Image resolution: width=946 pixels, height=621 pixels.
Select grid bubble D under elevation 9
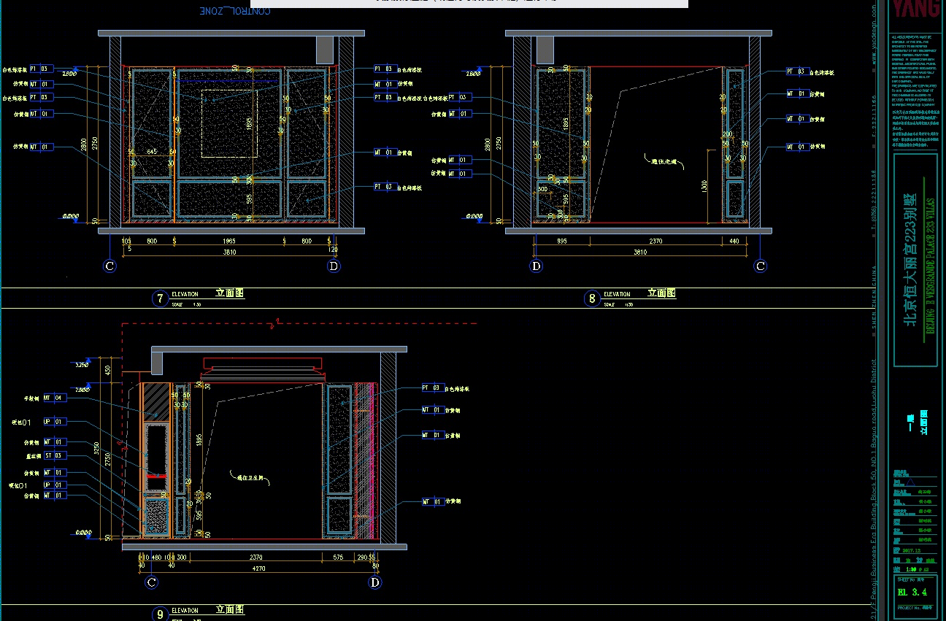coord(375,582)
